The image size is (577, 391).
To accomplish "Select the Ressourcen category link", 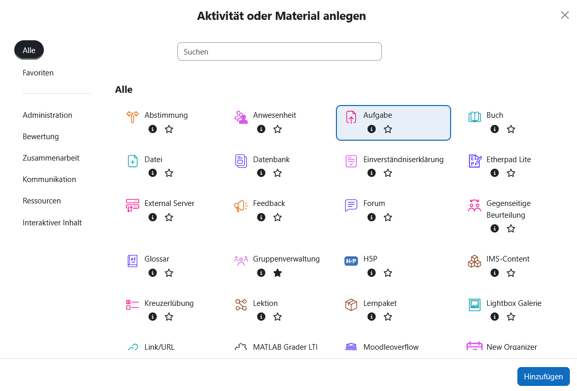I will [x=41, y=200].
